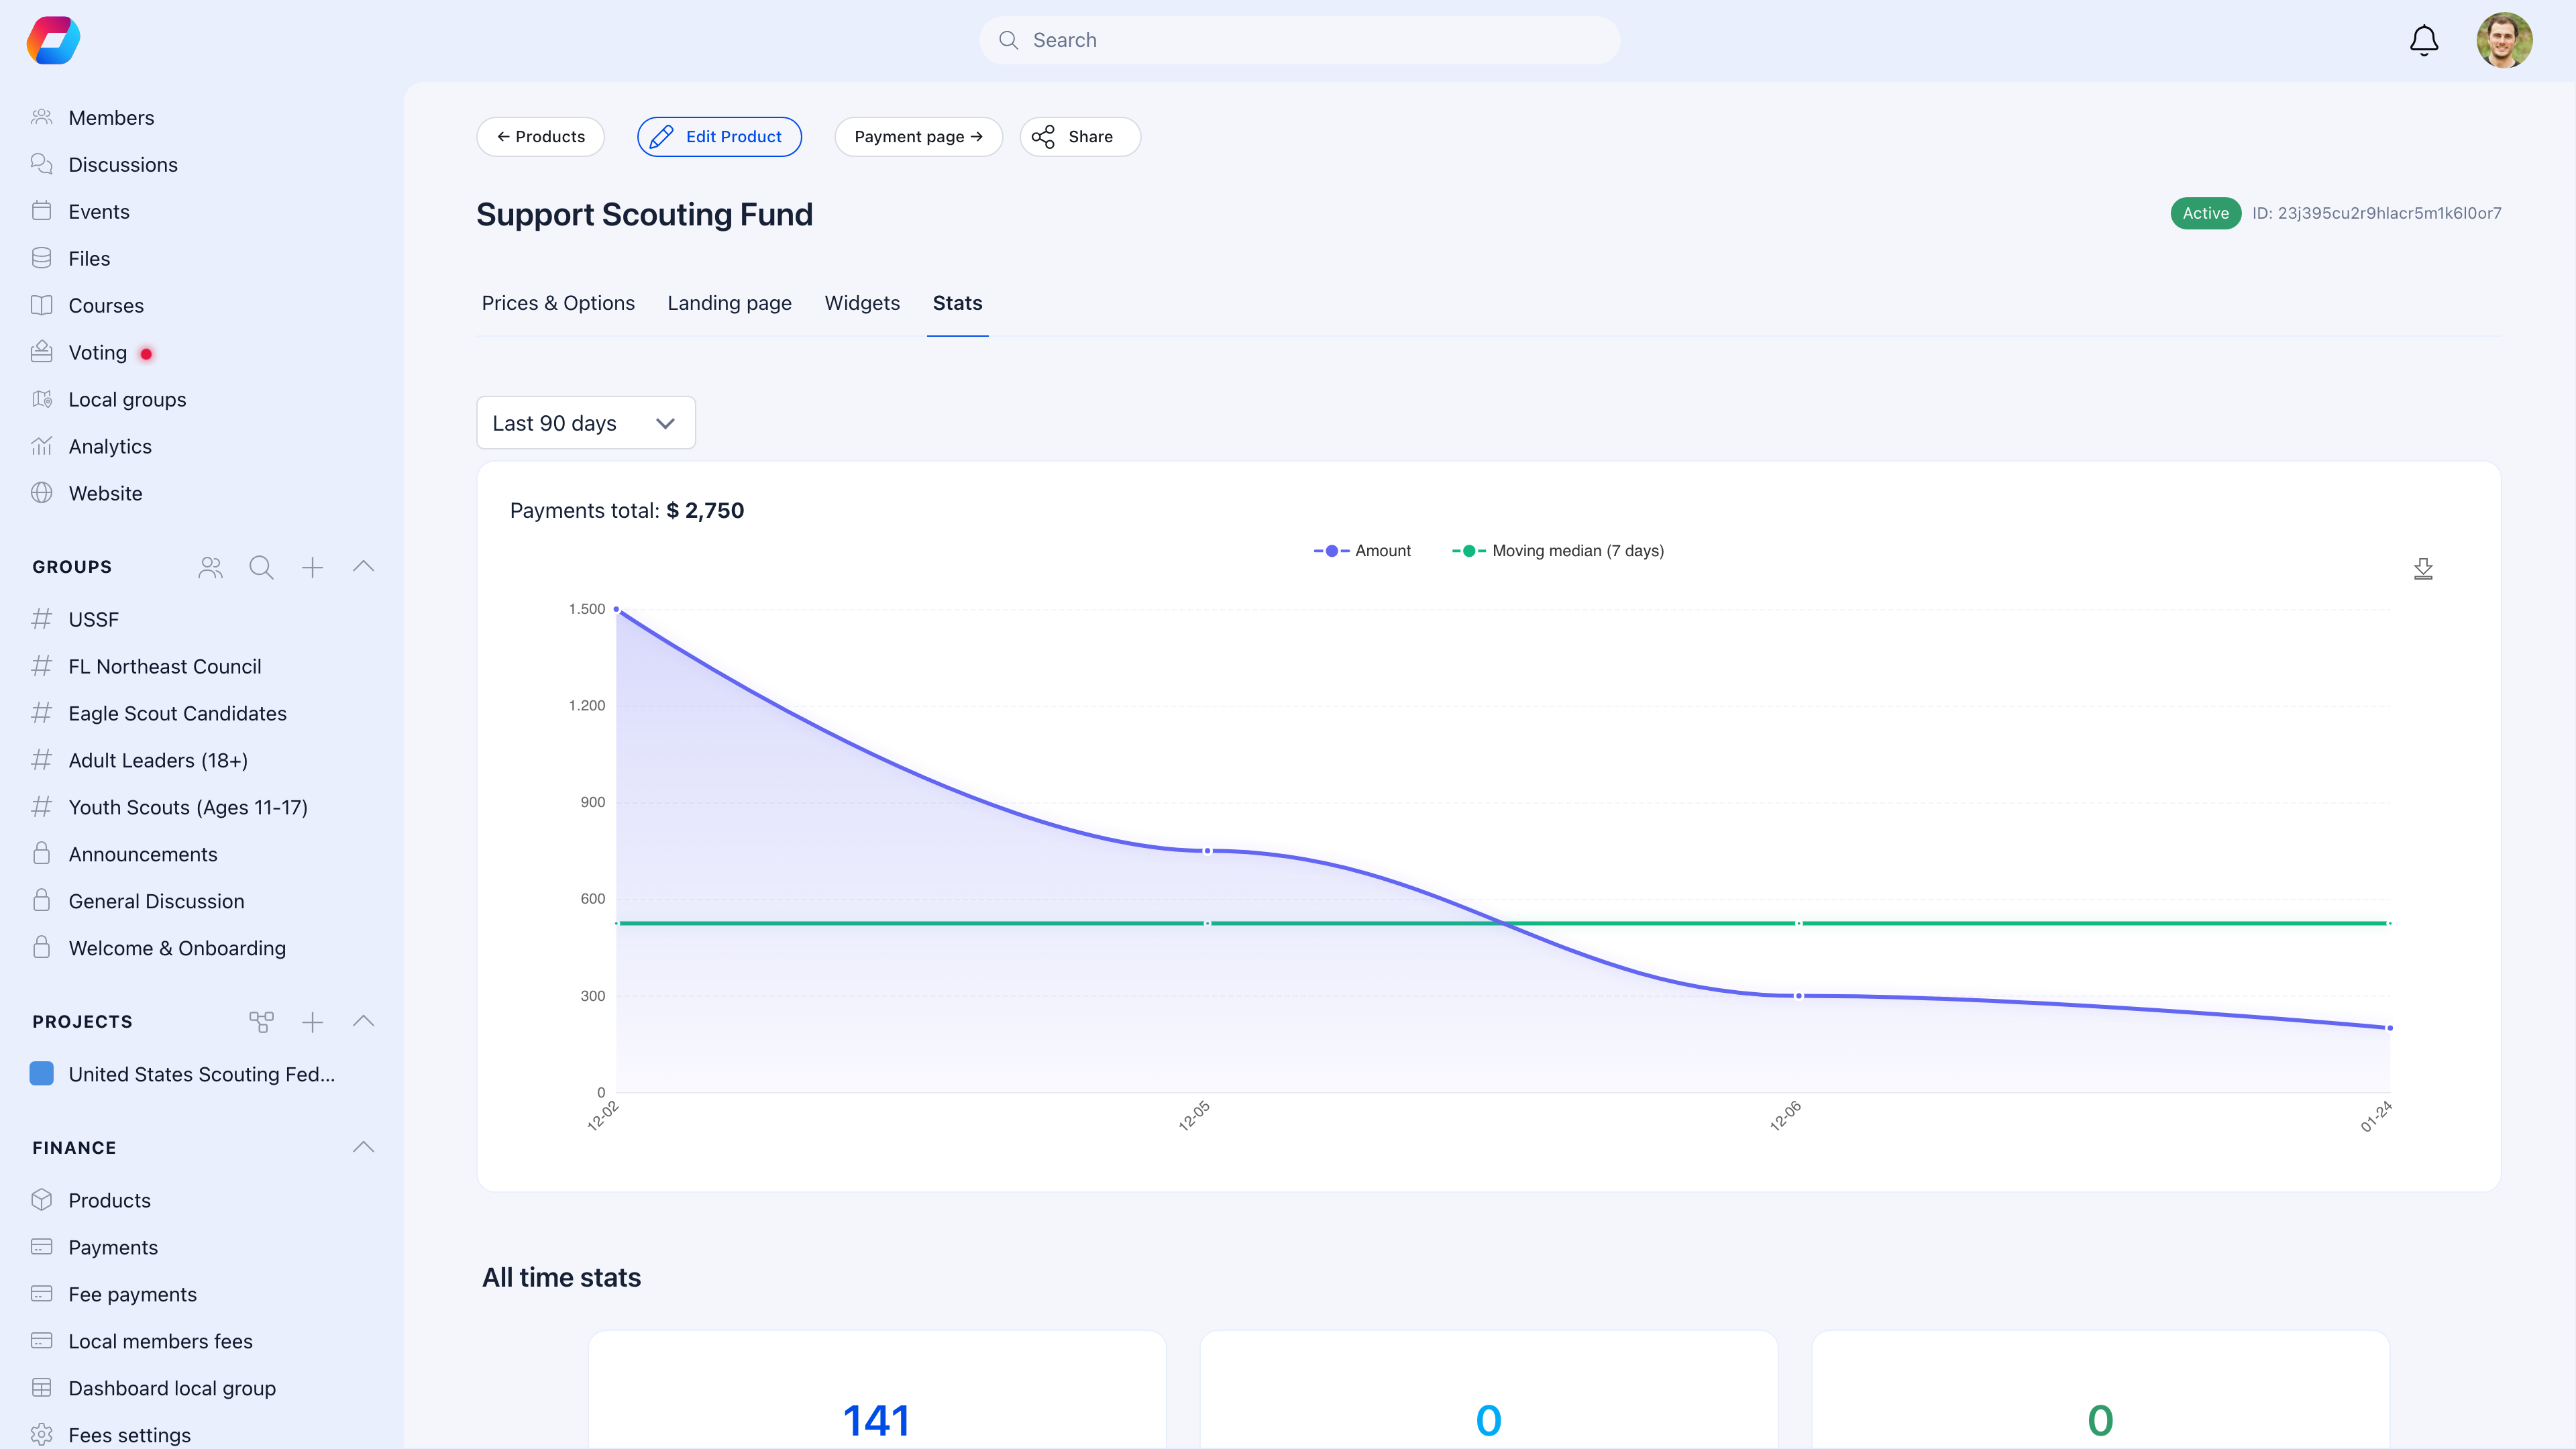This screenshot has width=2576, height=1449.
Task: Open the Landing page tab
Action: click(729, 303)
